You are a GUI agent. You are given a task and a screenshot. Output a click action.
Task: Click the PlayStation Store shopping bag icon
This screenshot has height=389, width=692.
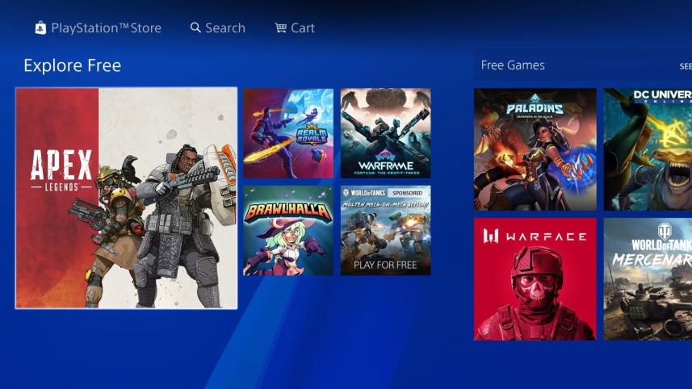pos(40,28)
